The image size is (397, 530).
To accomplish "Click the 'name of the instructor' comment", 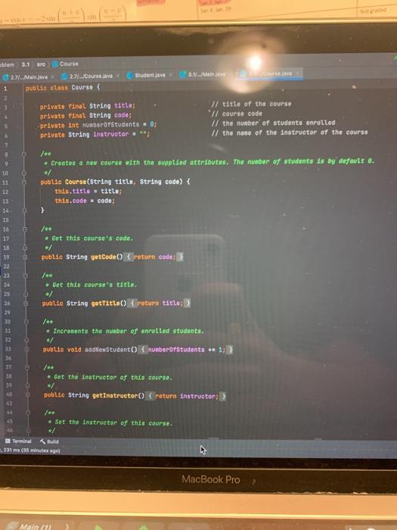I will point(290,132).
